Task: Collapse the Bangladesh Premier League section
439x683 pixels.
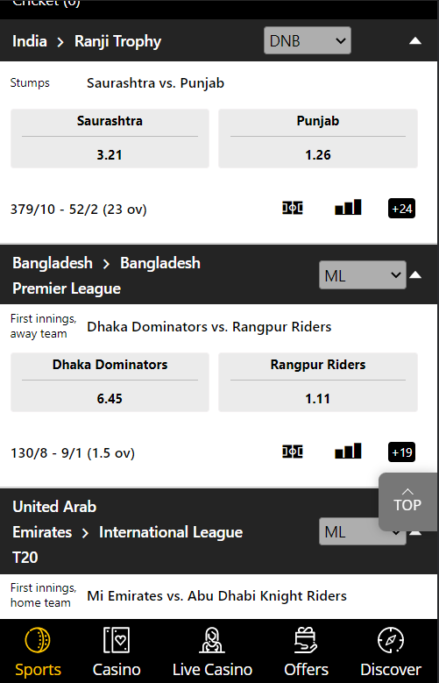Action: coord(415,274)
